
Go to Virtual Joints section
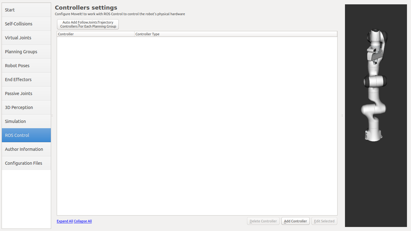pyautogui.click(x=26, y=38)
